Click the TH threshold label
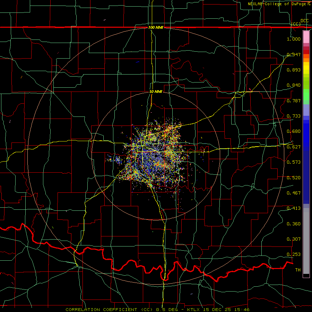The width and height of the screenshot is (312, 312). click(298, 270)
